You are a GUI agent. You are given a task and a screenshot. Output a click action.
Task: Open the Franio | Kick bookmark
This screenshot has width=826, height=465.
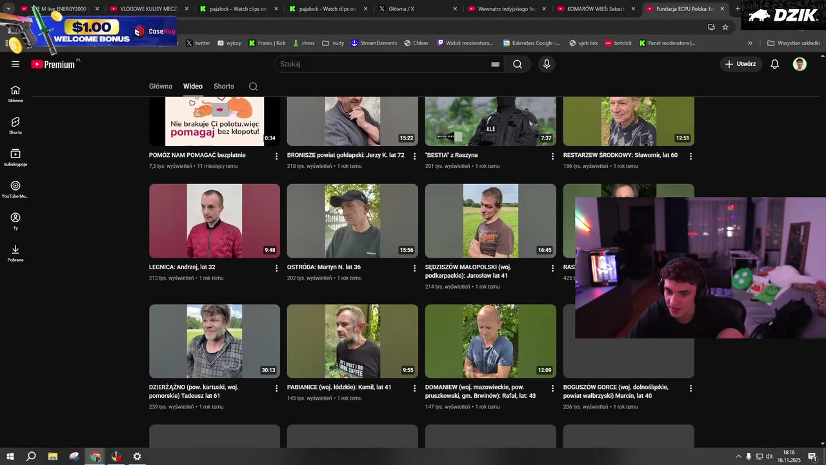pyautogui.click(x=267, y=43)
